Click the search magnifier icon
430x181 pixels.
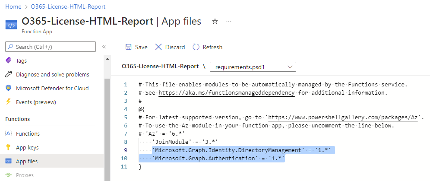10,47
